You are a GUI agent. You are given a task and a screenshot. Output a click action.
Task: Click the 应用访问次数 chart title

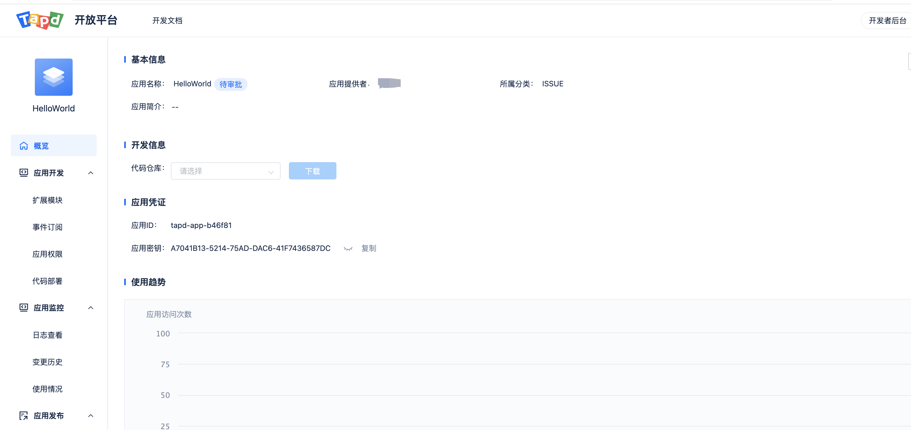169,315
